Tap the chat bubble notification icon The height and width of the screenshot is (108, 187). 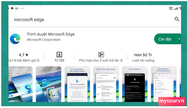12,8
